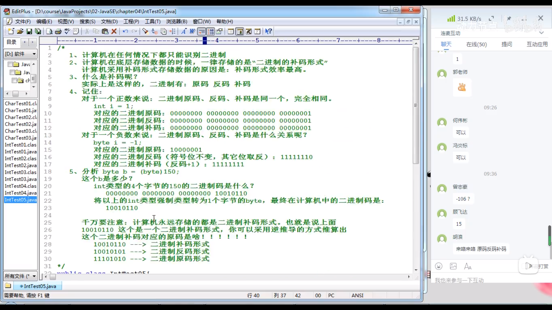This screenshot has height=310, width=552.
Task: Toggle auto indent toolbar button
Action: pyautogui.click(x=202, y=31)
